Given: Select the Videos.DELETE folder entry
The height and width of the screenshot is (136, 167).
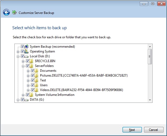Looking at the screenshot, I should point(81,90).
